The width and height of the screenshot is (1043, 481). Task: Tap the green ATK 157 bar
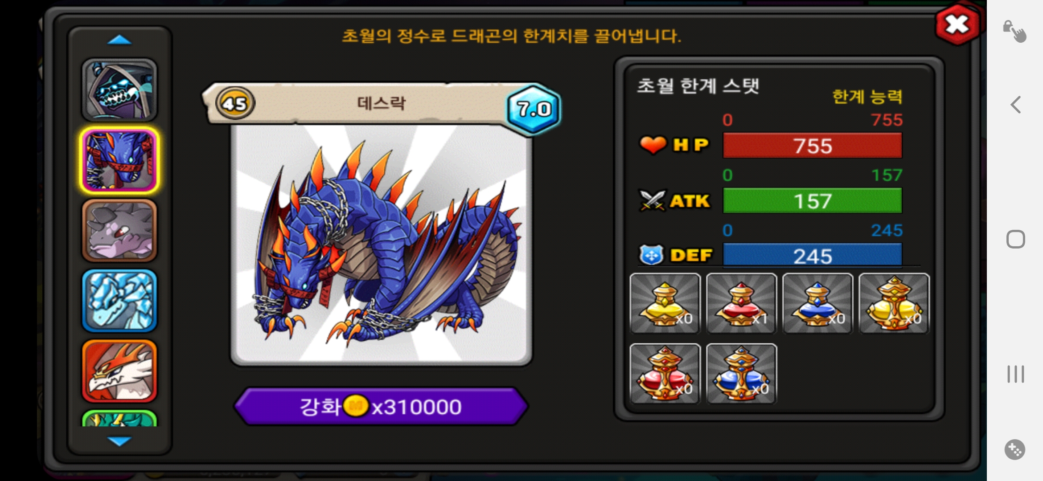(x=812, y=201)
